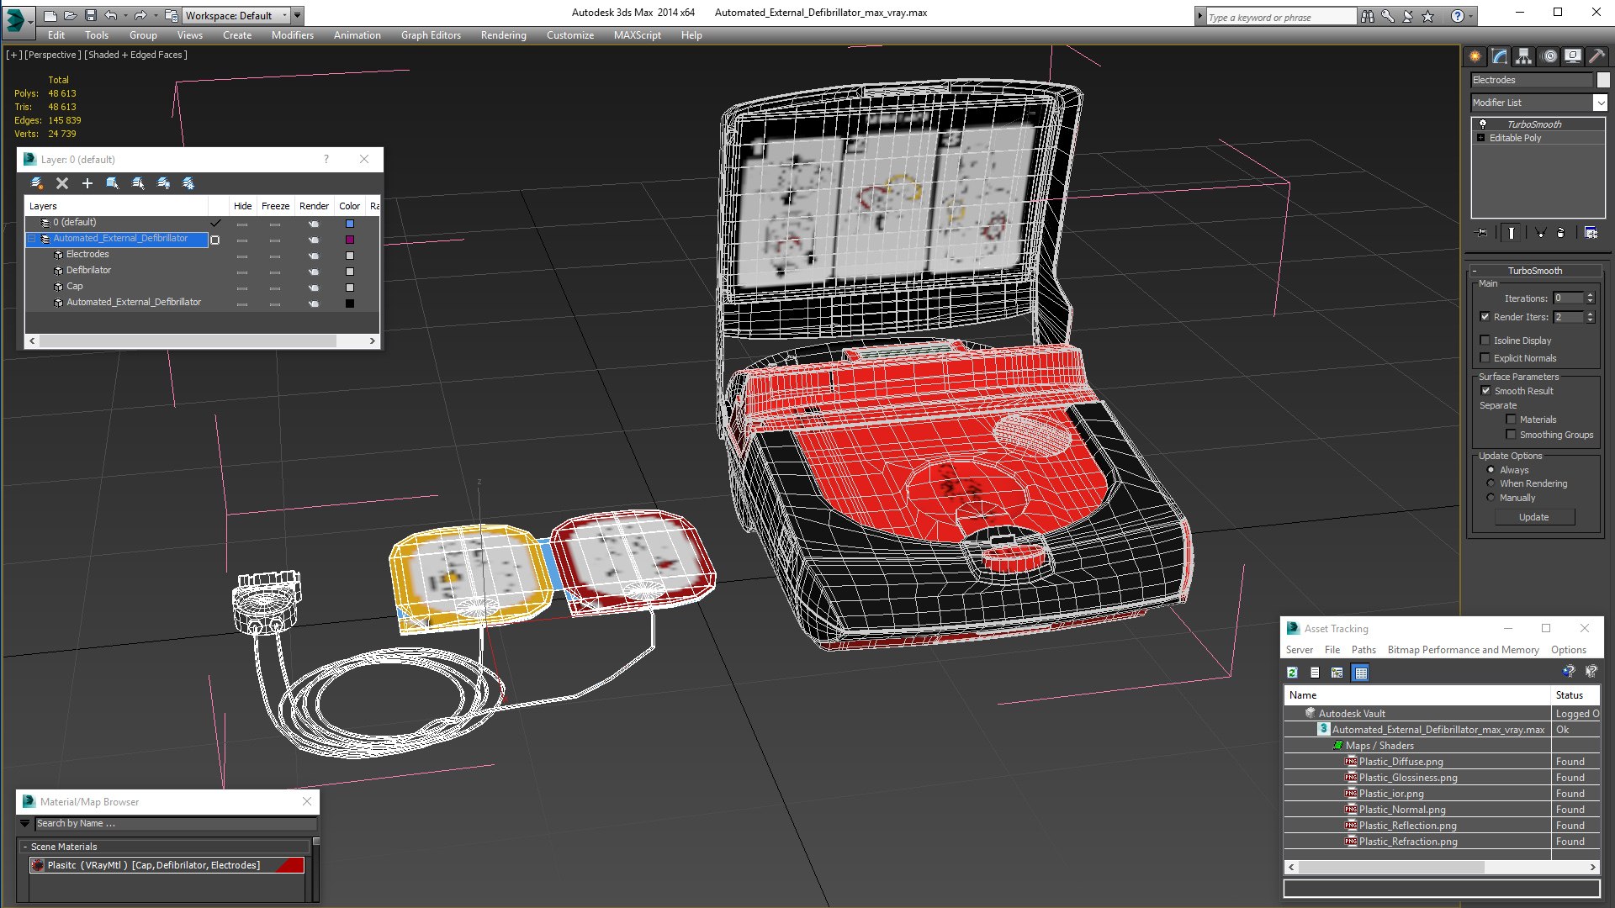This screenshot has width=1615, height=908.
Task: Toggle Show End Result icon in modifier stack
Action: 1512,233
